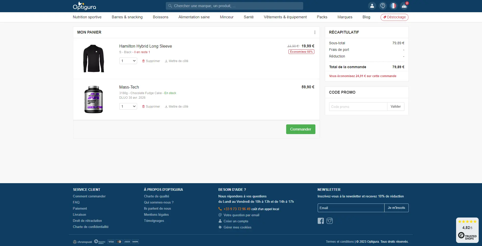The width and height of the screenshot is (482, 246).
Task: Open Mentions légales link
Action: tap(156, 214)
